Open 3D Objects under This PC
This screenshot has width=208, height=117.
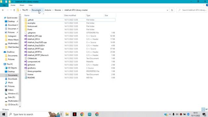pos(12,68)
